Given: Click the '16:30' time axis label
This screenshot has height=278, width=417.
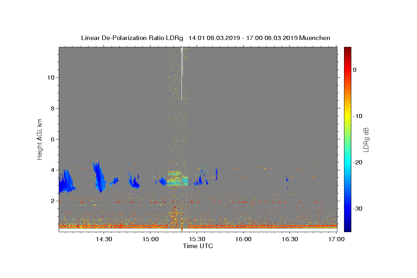Looking at the screenshot, I should [290, 239].
